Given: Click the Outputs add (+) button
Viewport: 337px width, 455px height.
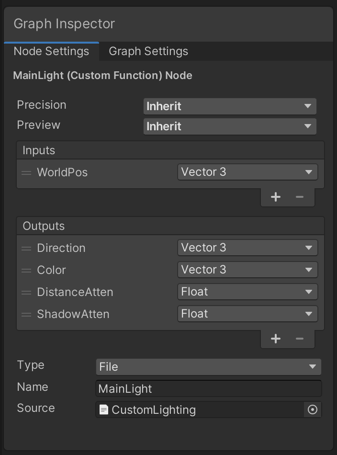Looking at the screenshot, I should (x=276, y=339).
